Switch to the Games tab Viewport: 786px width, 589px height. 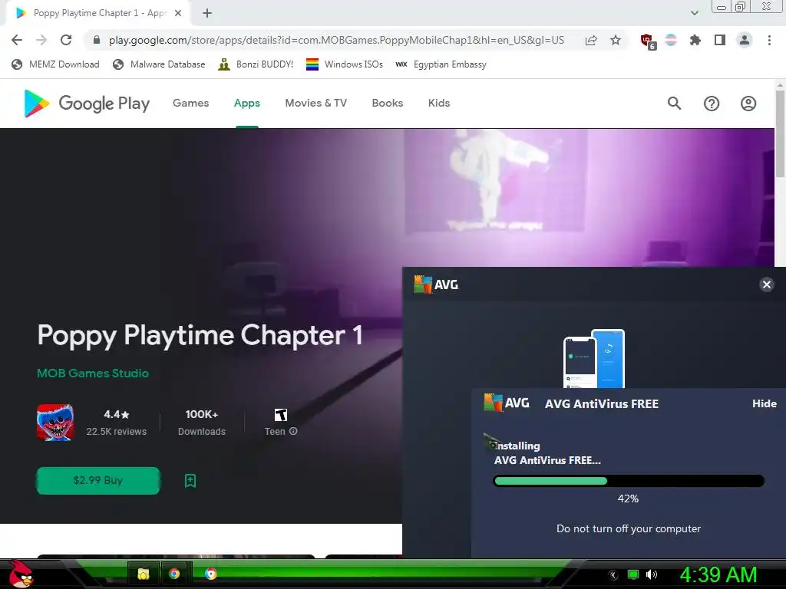[190, 103]
